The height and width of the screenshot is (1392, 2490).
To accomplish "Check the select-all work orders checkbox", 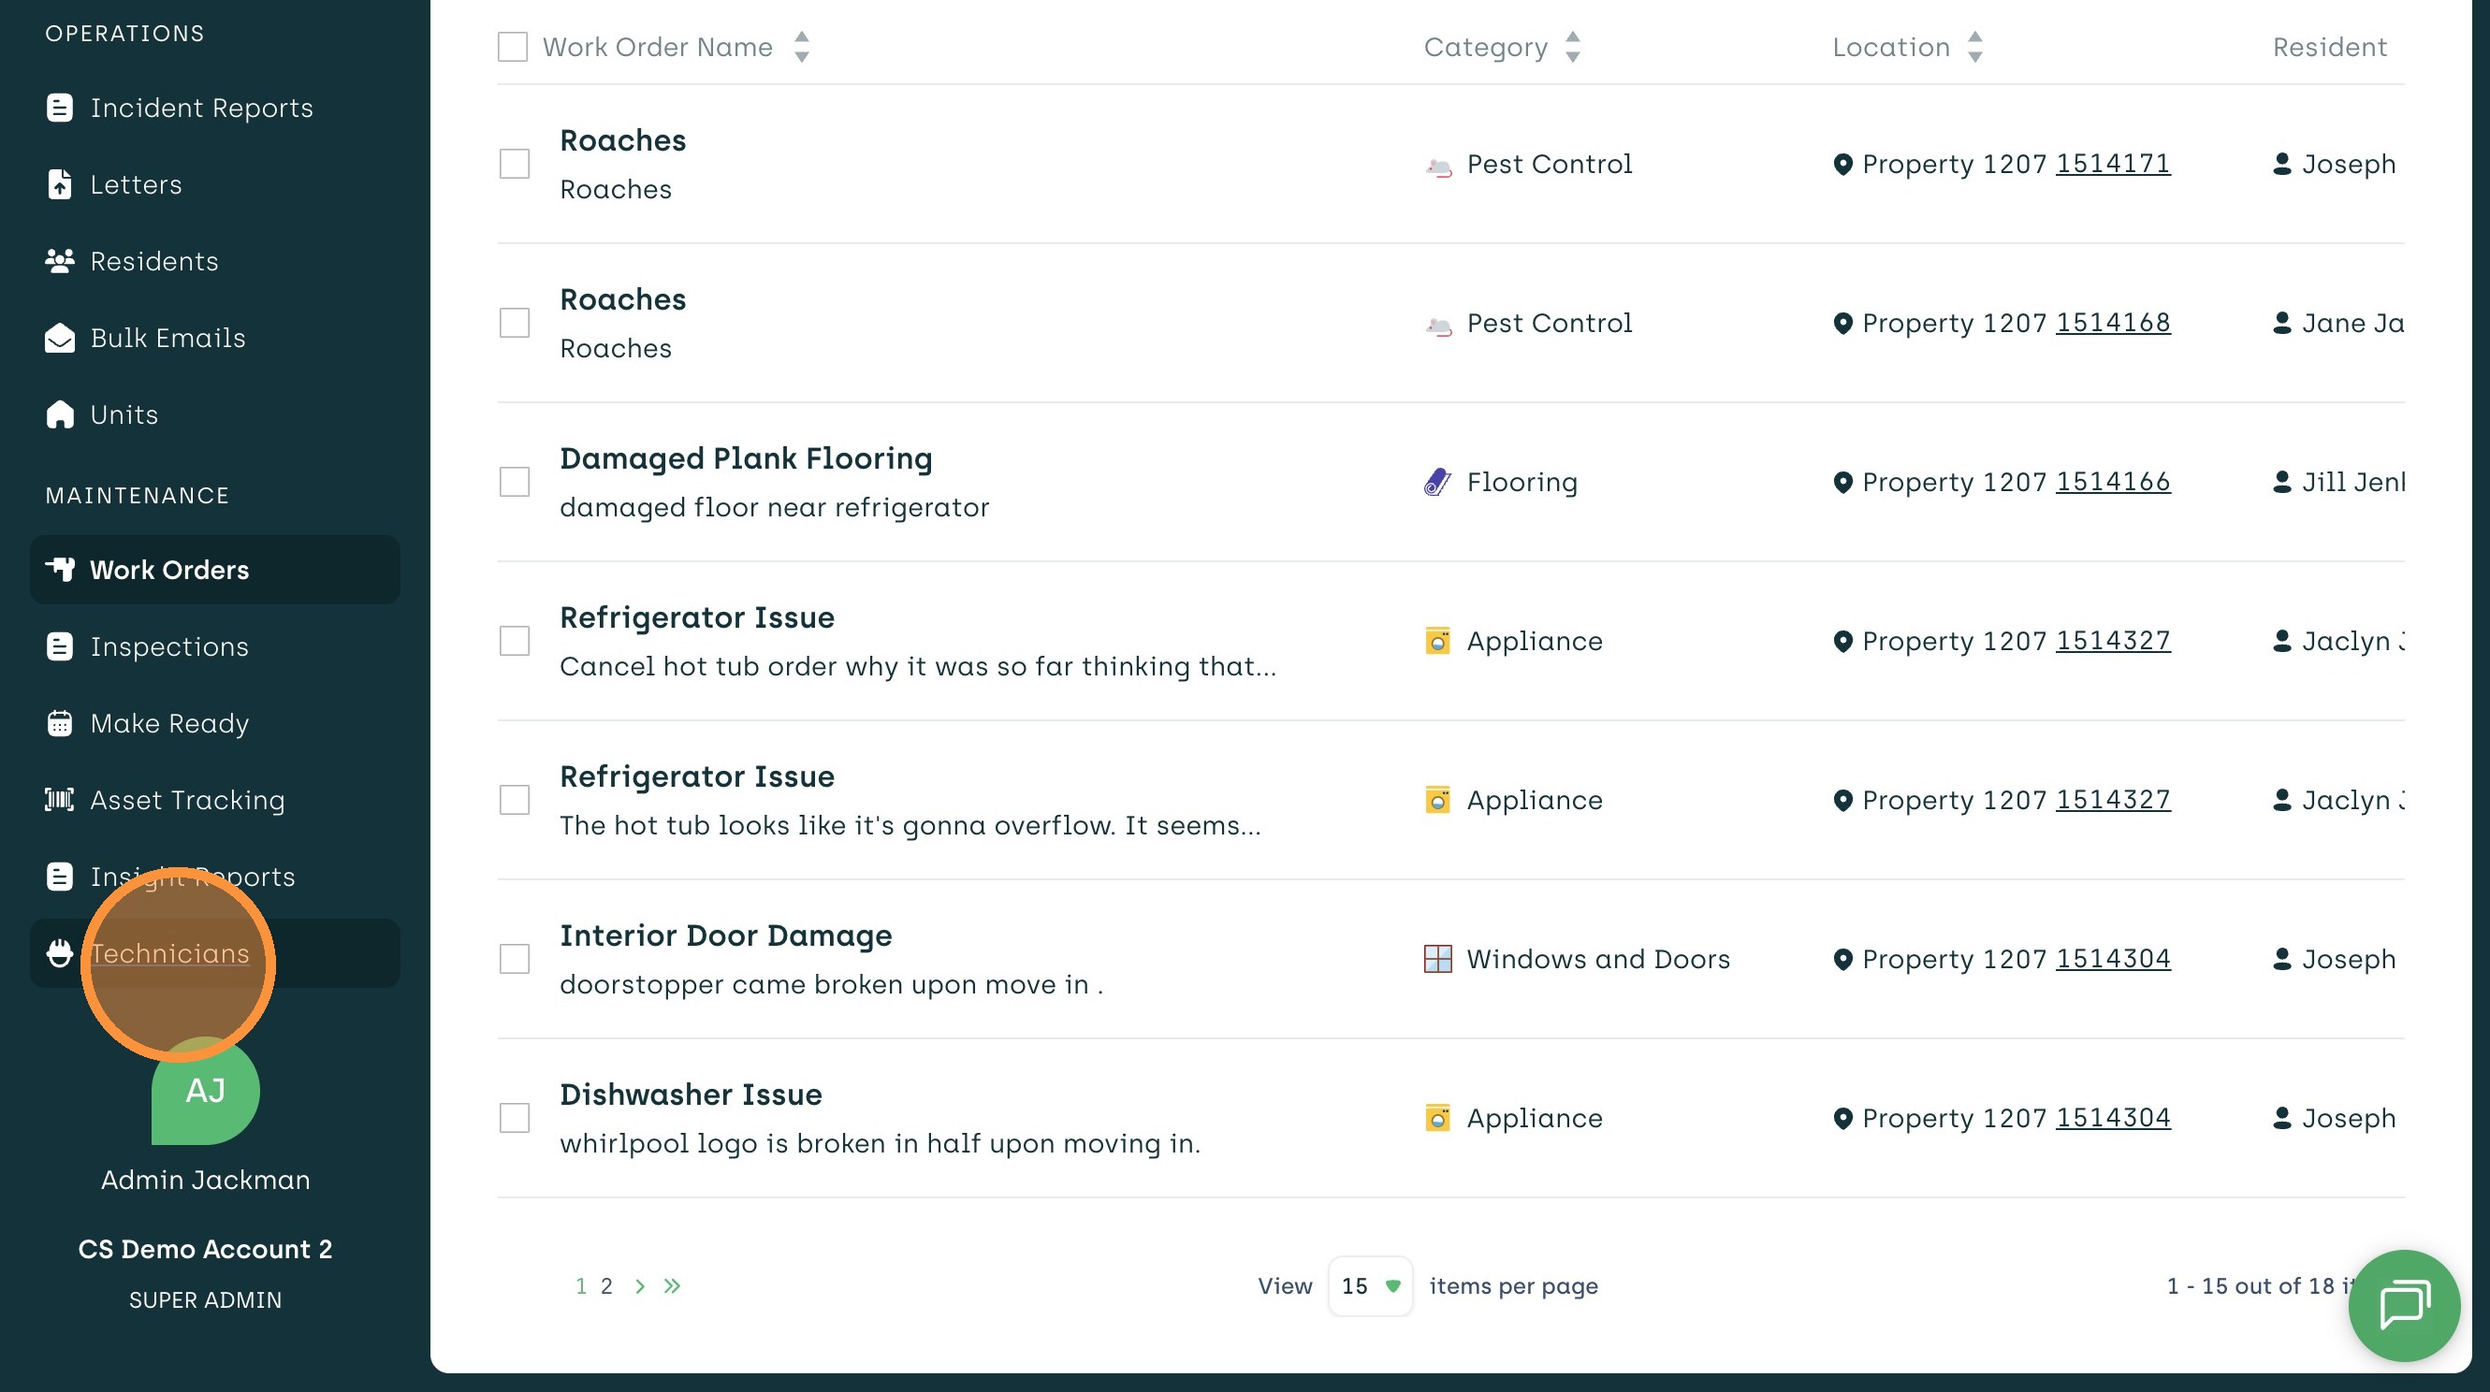I will [512, 47].
